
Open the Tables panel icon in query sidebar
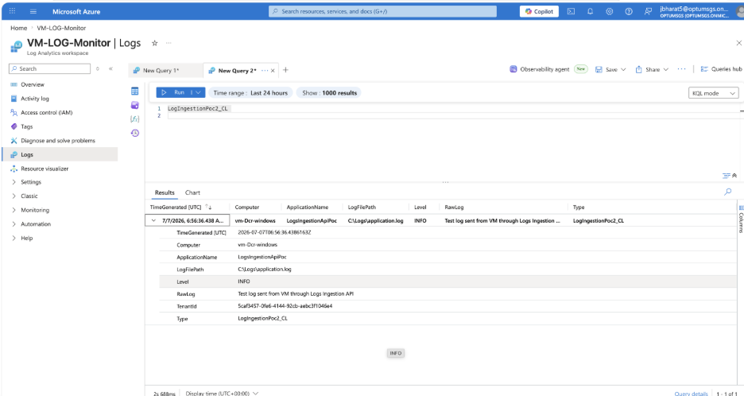pos(135,91)
